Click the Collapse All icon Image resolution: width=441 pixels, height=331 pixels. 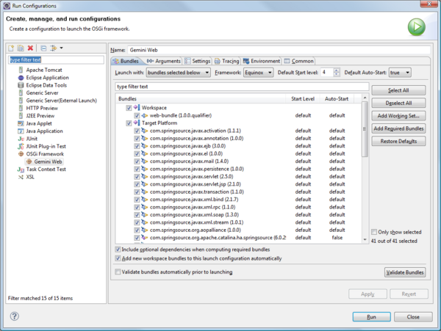coord(43,48)
